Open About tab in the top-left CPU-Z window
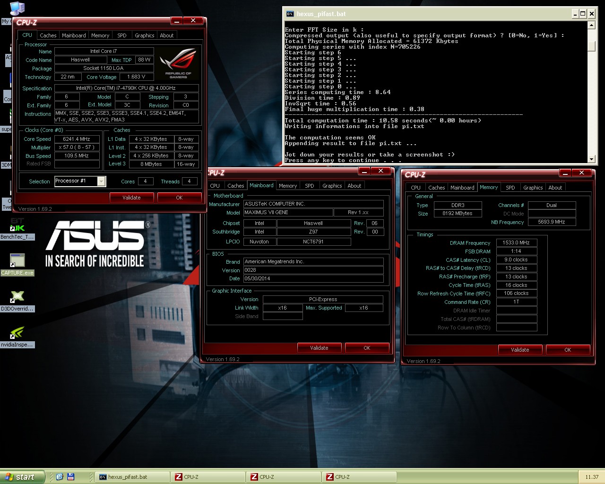Viewport: 605px width, 484px height. (167, 35)
